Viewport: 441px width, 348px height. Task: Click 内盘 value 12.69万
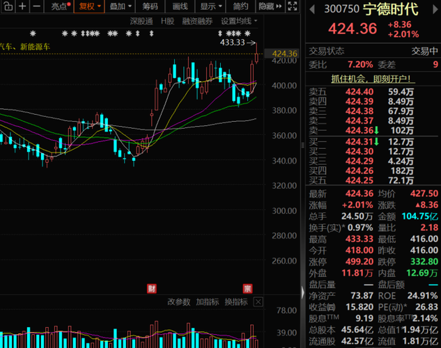422,273
